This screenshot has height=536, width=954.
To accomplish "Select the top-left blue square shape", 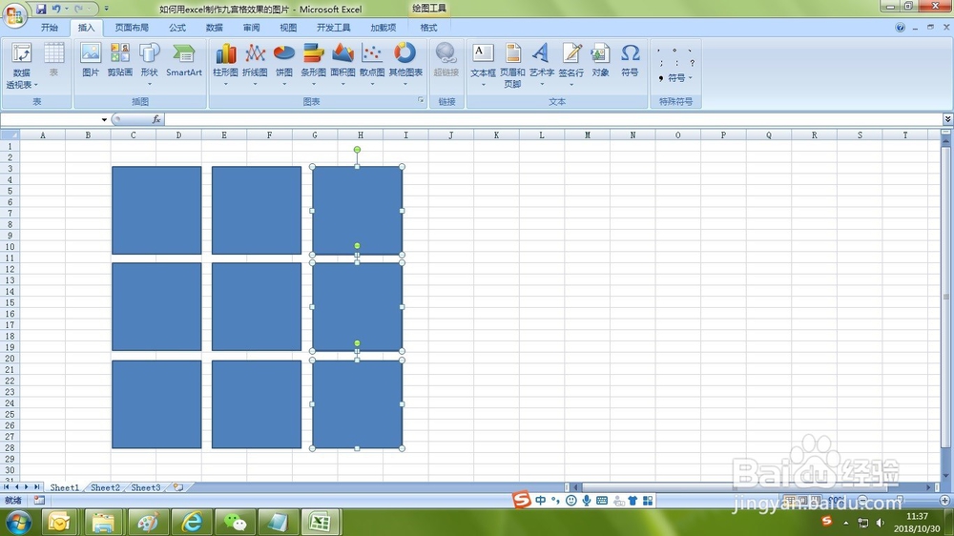I will click(x=156, y=210).
